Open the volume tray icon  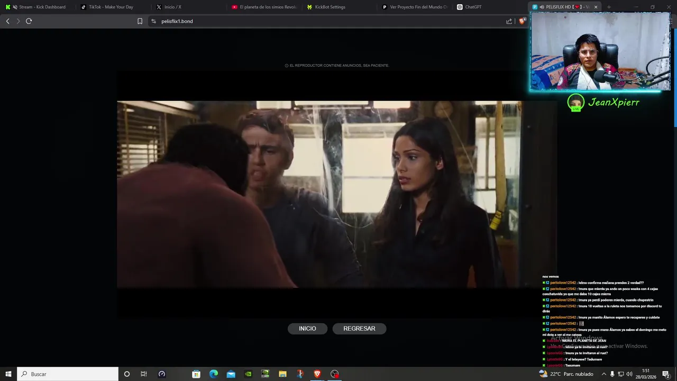click(x=629, y=374)
